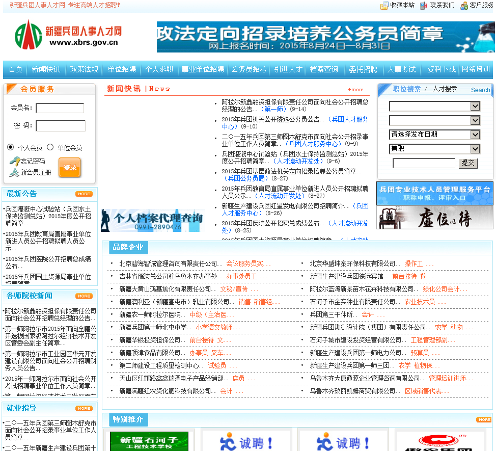Image resolution: width=496 pixels, height=451 pixels.
Task: Open the 档案查询 nav menu
Action: [324, 69]
